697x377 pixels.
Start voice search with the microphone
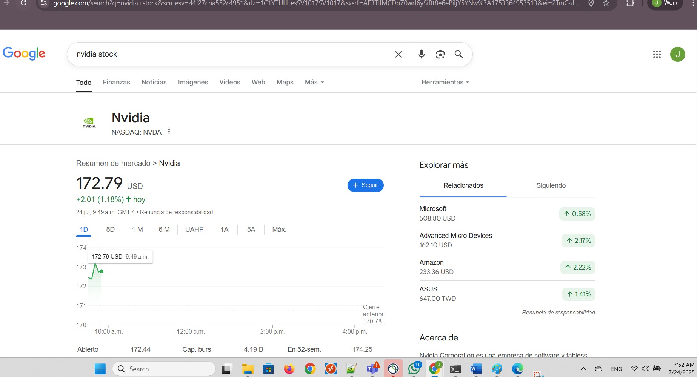tap(422, 54)
